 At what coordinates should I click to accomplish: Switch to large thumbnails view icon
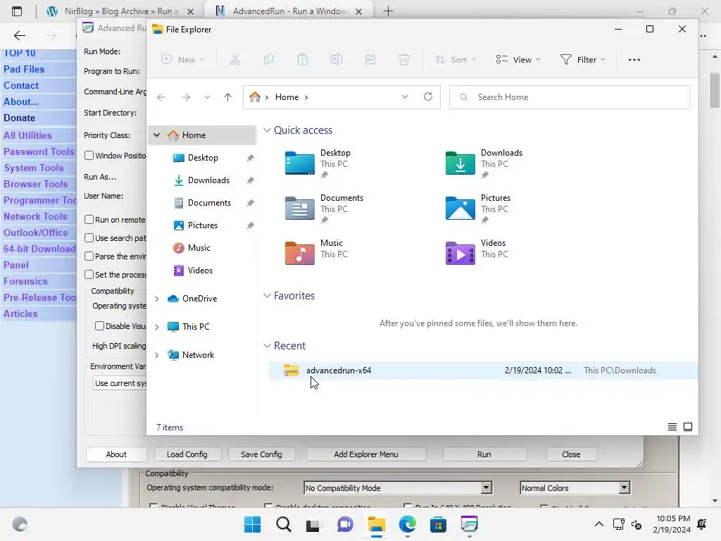click(688, 427)
